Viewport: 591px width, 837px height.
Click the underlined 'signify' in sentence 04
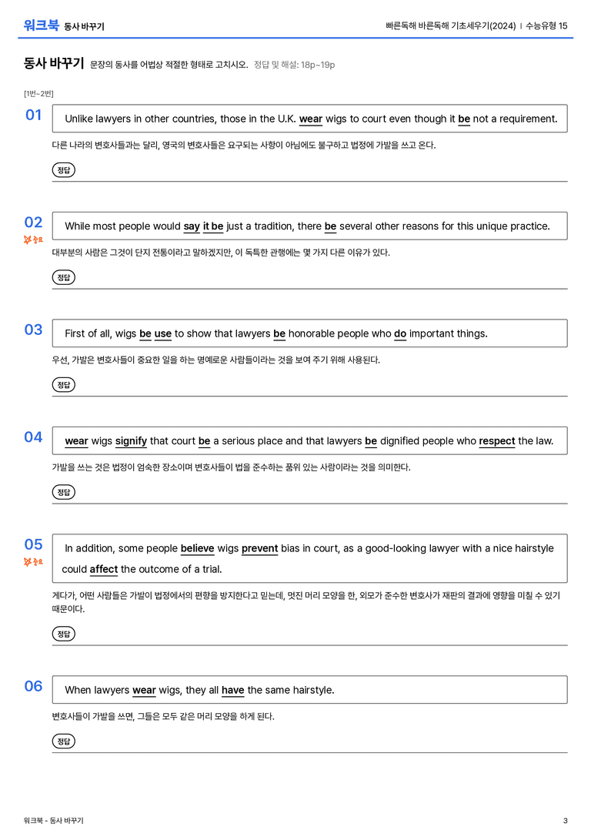click(131, 441)
